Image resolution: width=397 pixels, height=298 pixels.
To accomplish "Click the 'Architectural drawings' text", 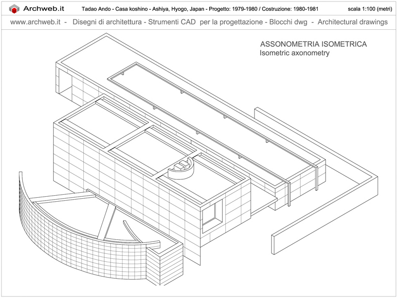I will pos(353,22).
